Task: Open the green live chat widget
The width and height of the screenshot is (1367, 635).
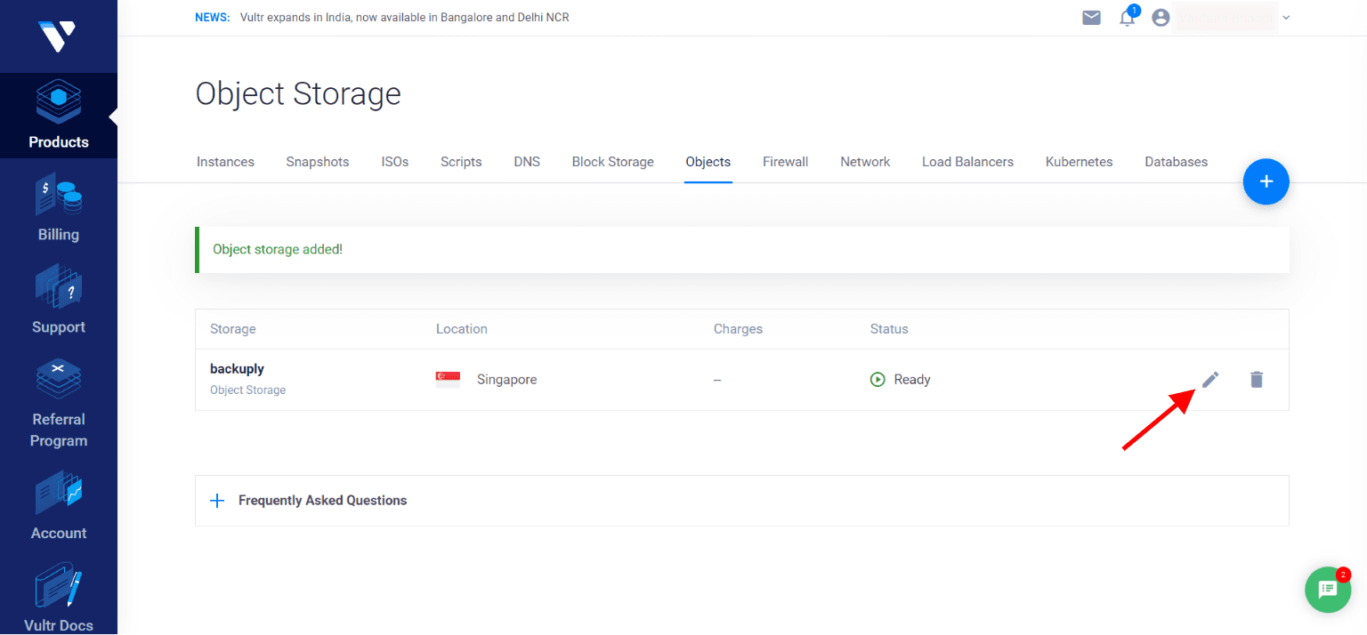Action: pyautogui.click(x=1327, y=590)
